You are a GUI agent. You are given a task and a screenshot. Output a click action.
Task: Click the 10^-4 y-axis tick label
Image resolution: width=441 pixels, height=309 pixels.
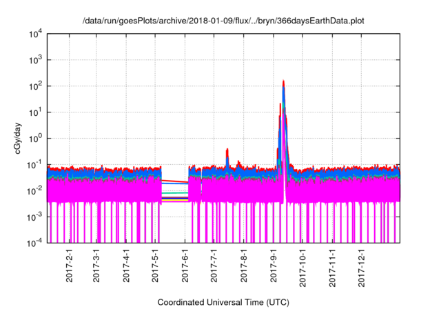(35, 243)
